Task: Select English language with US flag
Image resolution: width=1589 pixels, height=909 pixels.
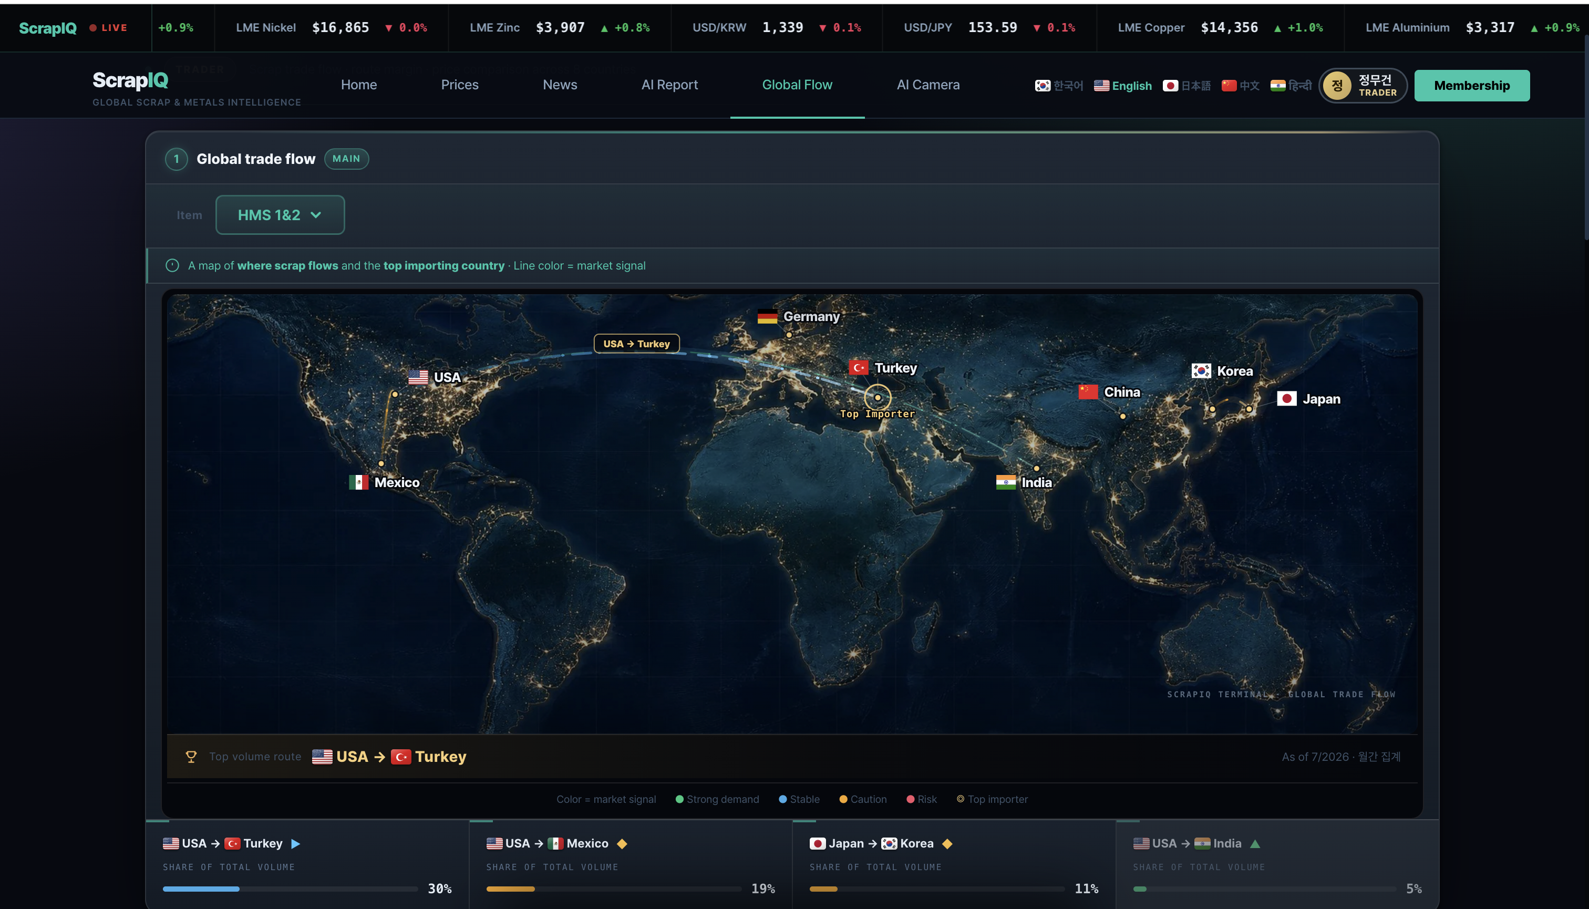Action: coord(1122,86)
